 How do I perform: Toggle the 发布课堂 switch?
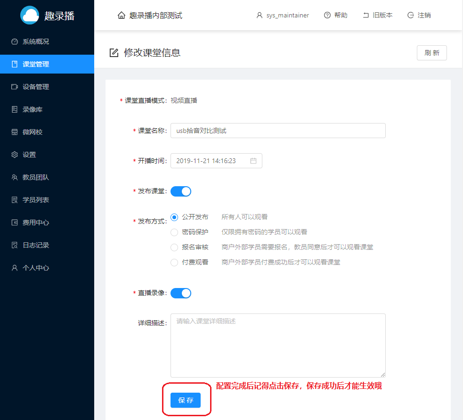coord(181,191)
